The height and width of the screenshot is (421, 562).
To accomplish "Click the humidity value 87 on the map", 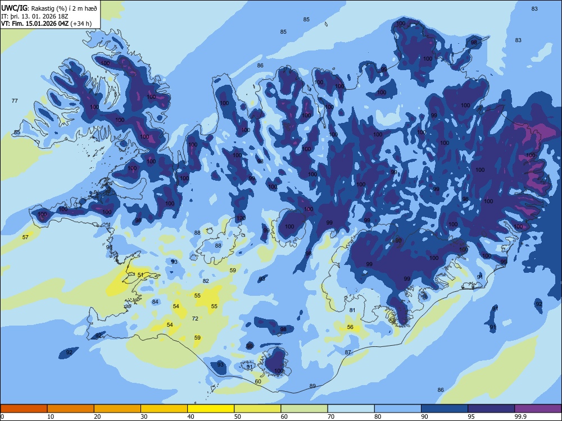I will pos(348,353).
